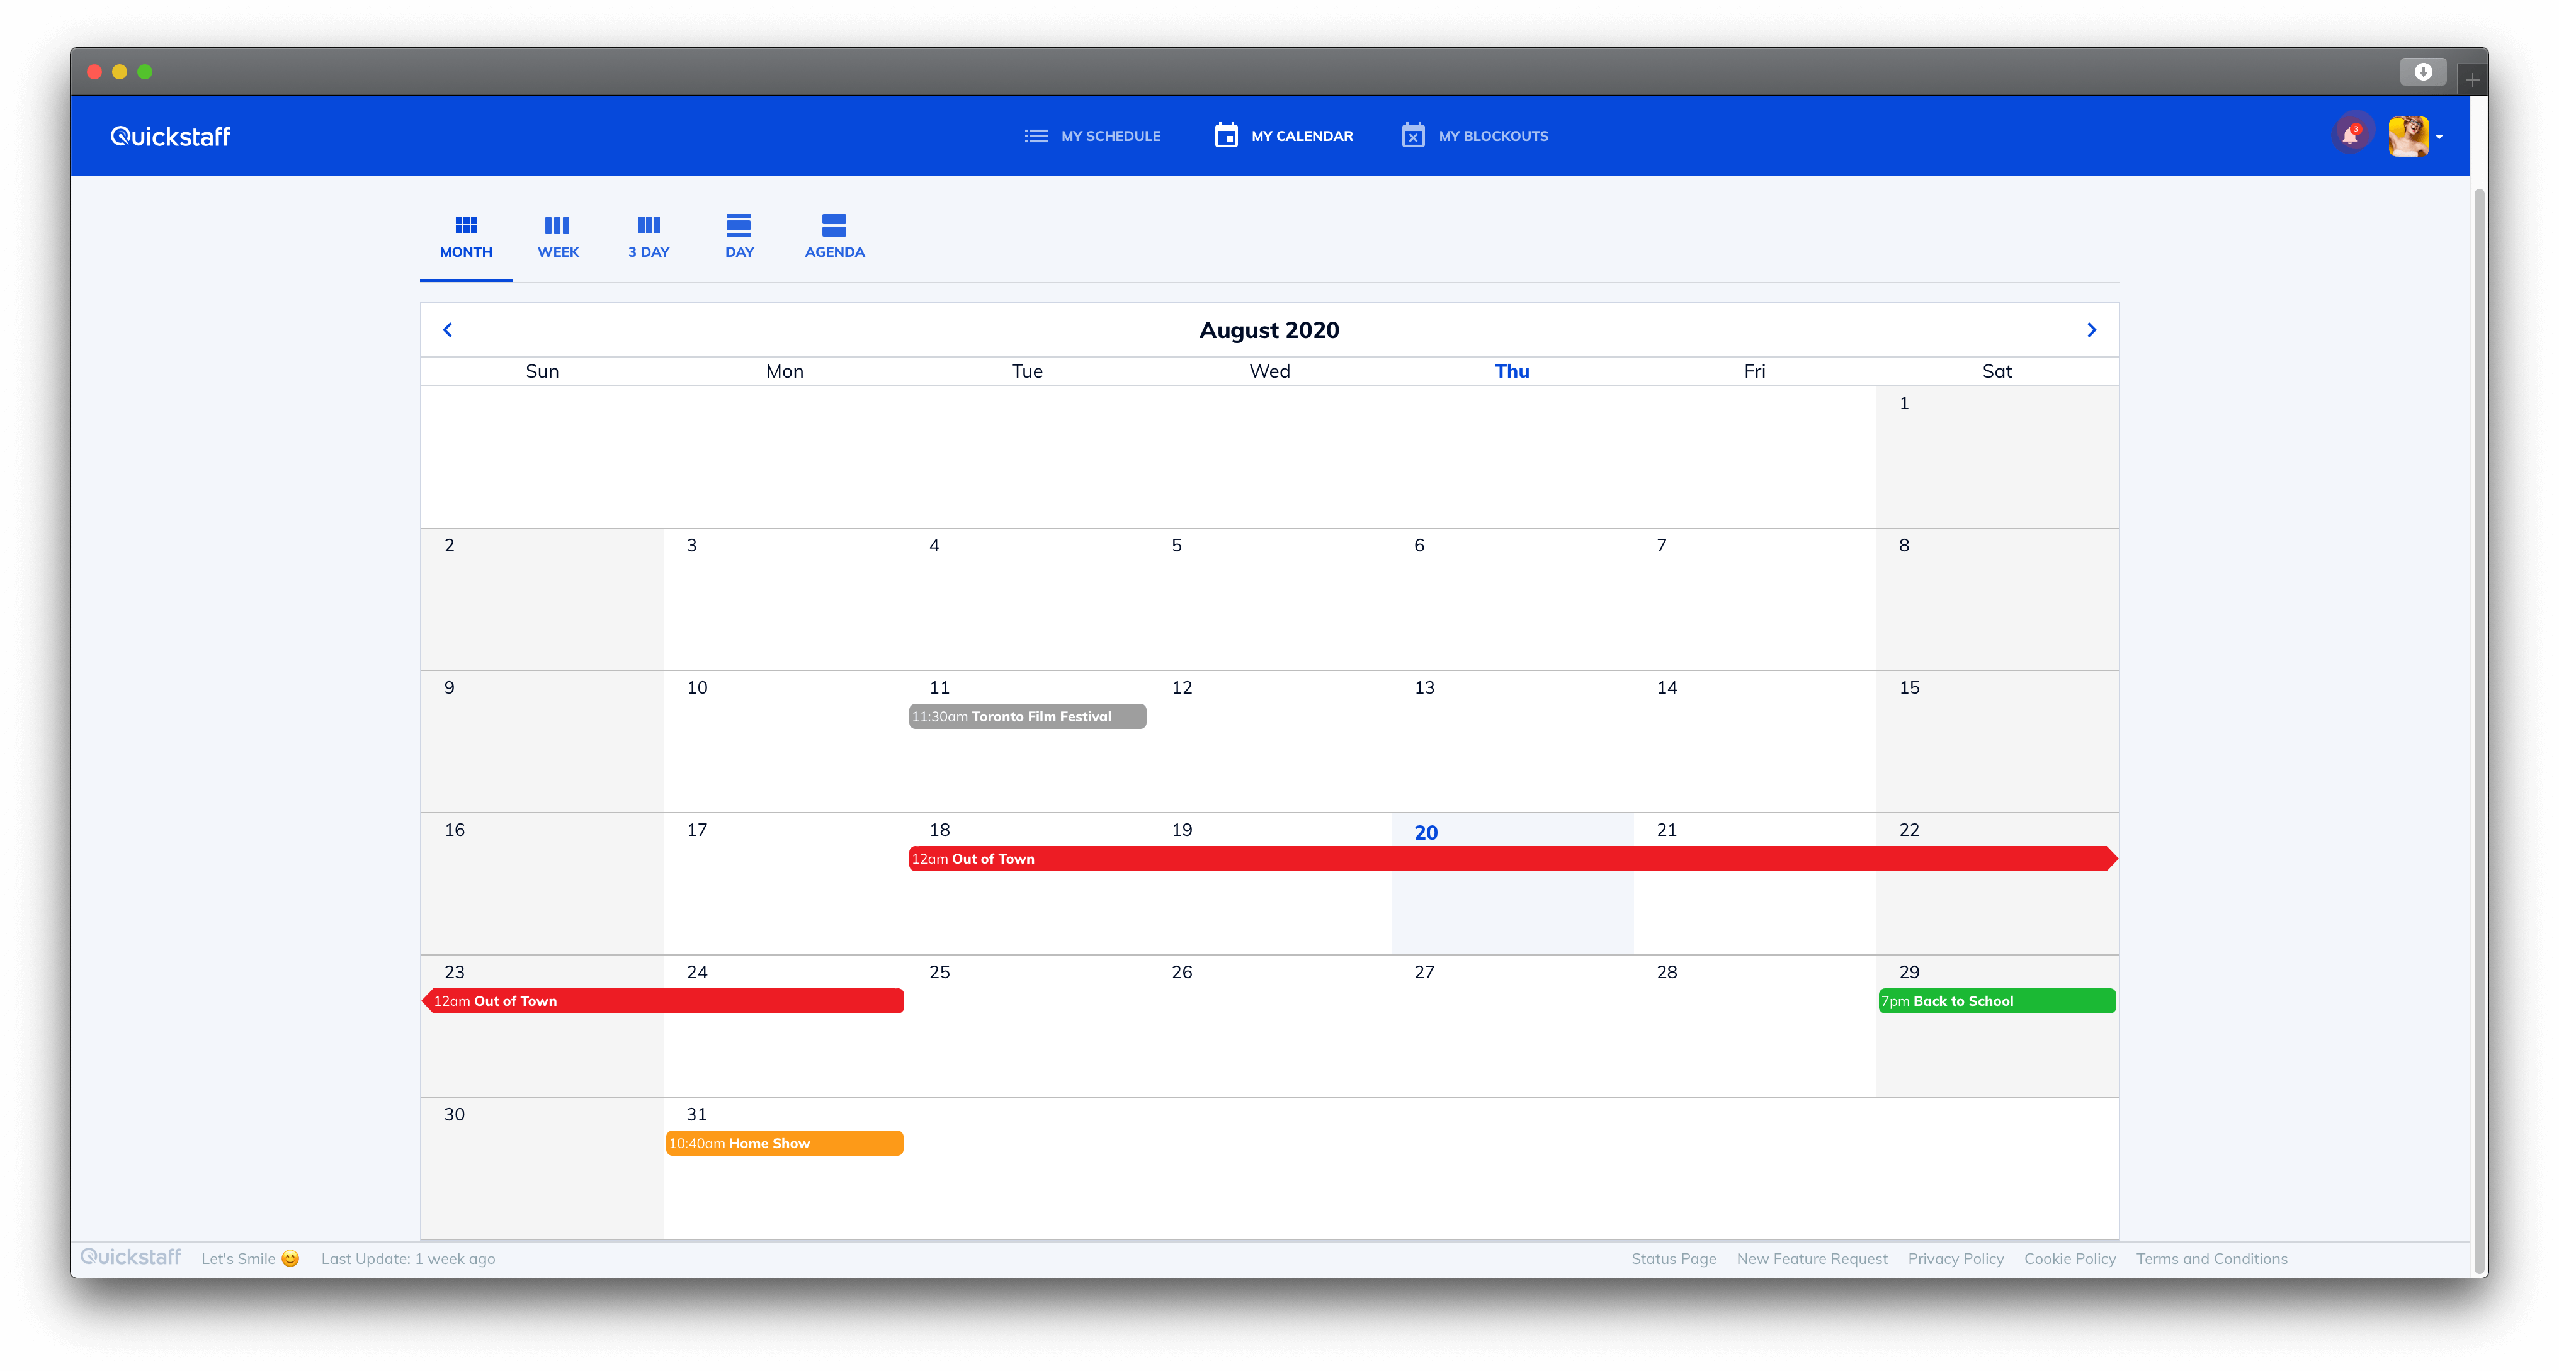2559x1371 pixels.
Task: Select the AGENDA tab
Action: [834, 251]
